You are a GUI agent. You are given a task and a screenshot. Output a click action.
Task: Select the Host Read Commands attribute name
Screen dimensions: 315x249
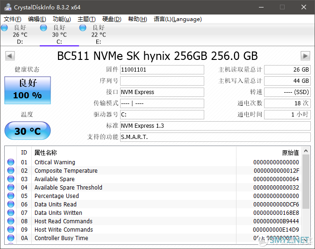click(x=64, y=221)
